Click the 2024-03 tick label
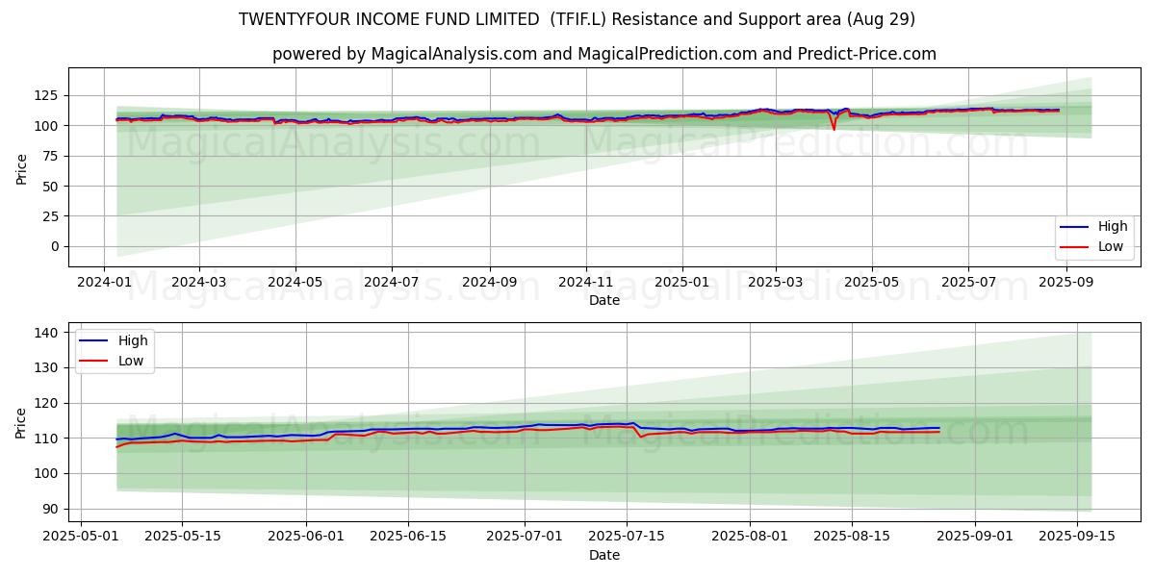The width and height of the screenshot is (1155, 577). click(x=199, y=284)
